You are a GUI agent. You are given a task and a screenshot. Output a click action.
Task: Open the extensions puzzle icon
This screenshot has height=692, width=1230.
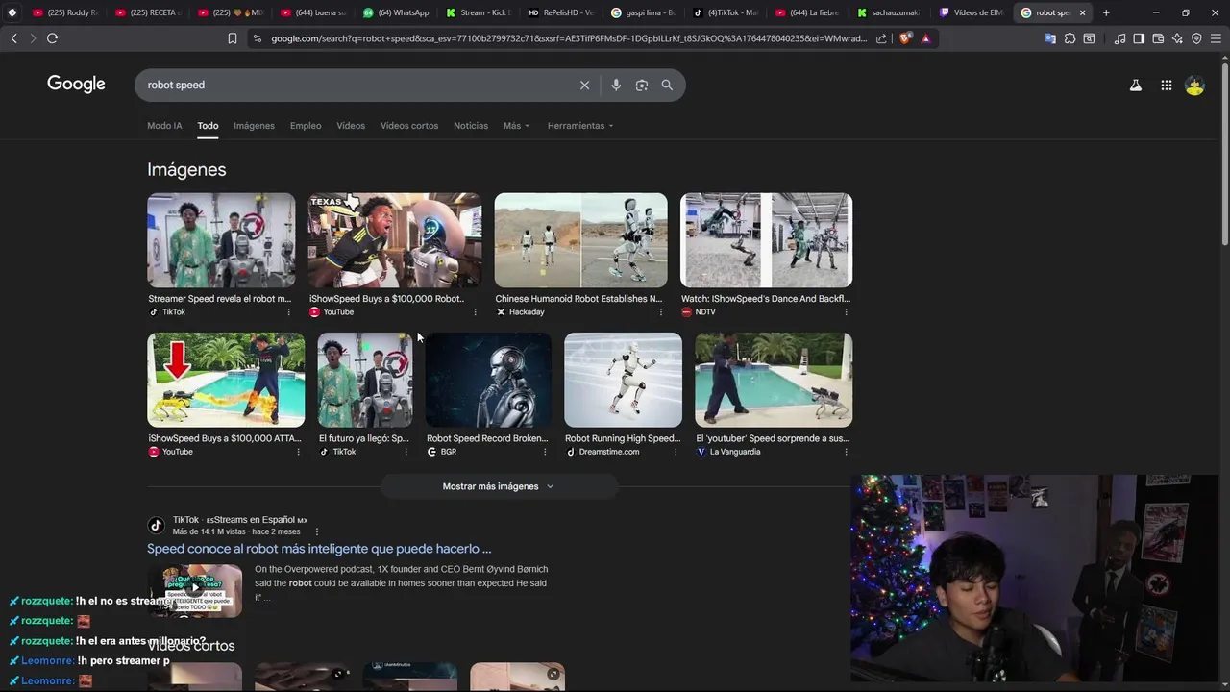tap(1070, 38)
